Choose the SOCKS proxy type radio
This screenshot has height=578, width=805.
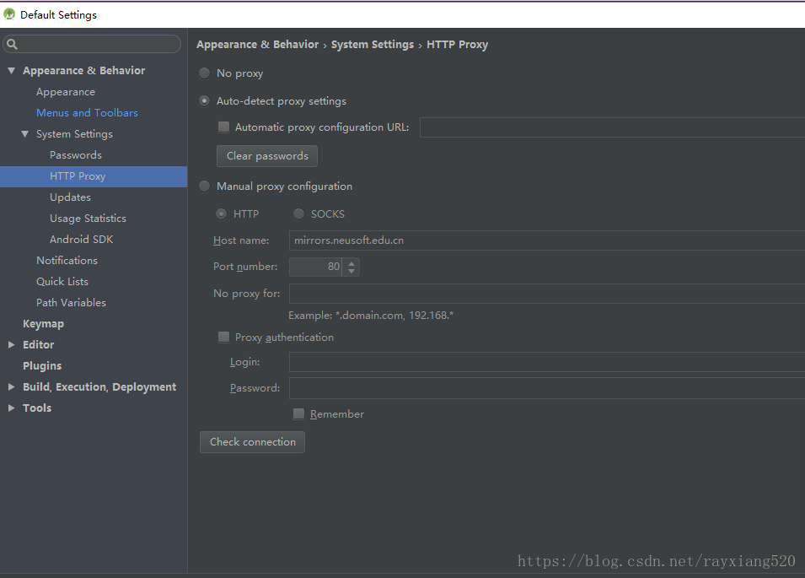(298, 213)
